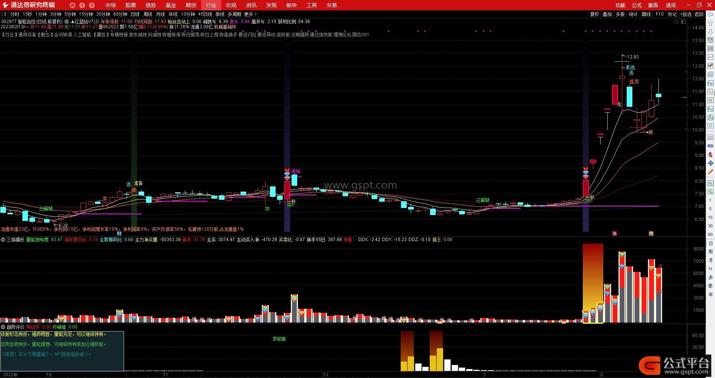Open the 基金 menu
This screenshot has width=715, height=378.
(171, 5)
